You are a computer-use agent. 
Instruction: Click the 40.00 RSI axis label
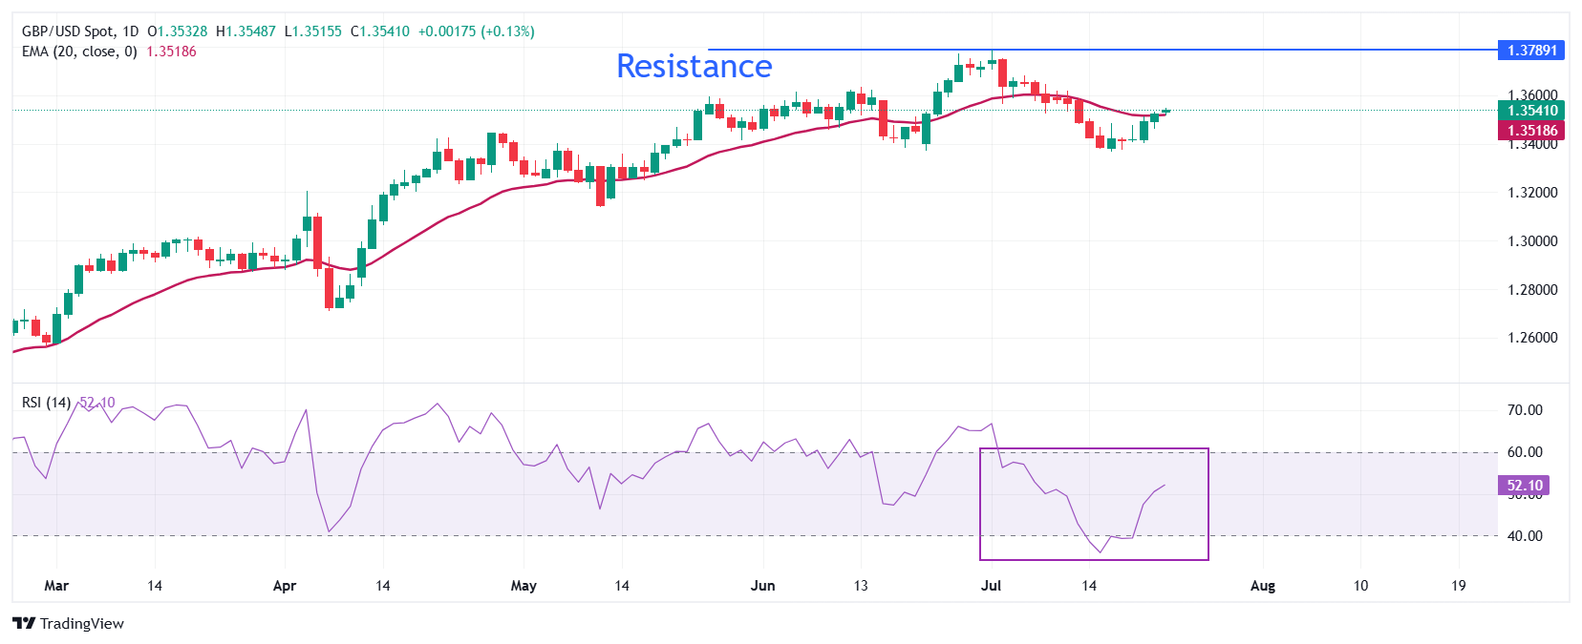[x=1524, y=536]
